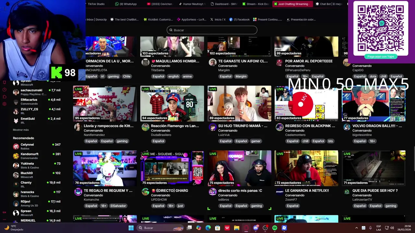Select the Chile tag
The height and width of the screenshot is (233, 415).
coord(127,76)
